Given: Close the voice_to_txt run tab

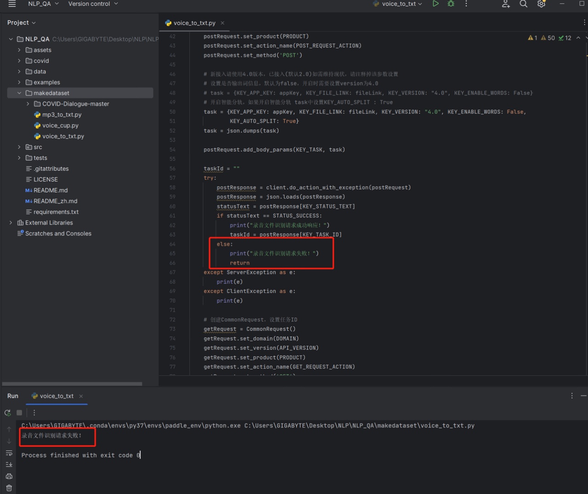Looking at the screenshot, I should [x=81, y=396].
